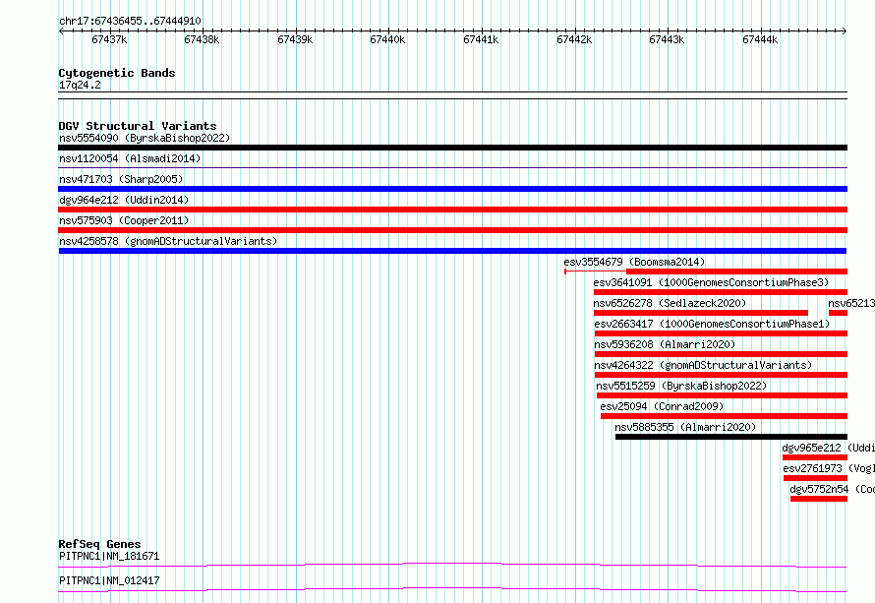Image resolution: width=875 pixels, height=603 pixels.
Task: Click nsv5515259 (ByrskaBishop2022) label
Action: 681,386
